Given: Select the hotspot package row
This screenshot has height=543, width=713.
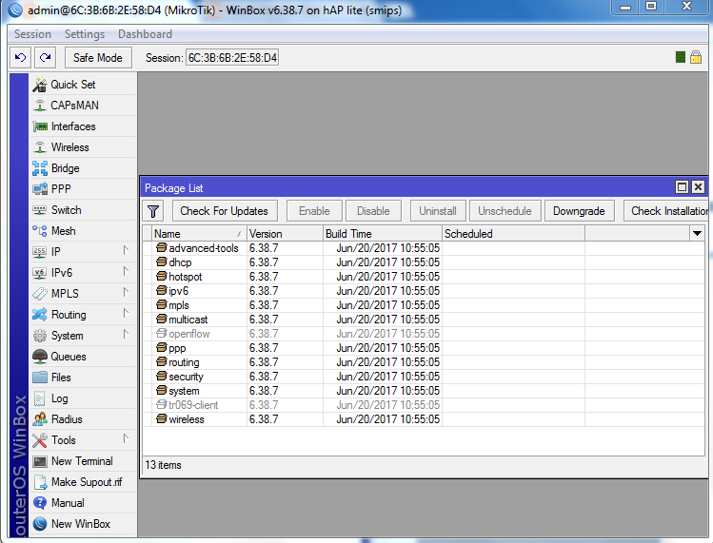Looking at the screenshot, I should [x=424, y=277].
